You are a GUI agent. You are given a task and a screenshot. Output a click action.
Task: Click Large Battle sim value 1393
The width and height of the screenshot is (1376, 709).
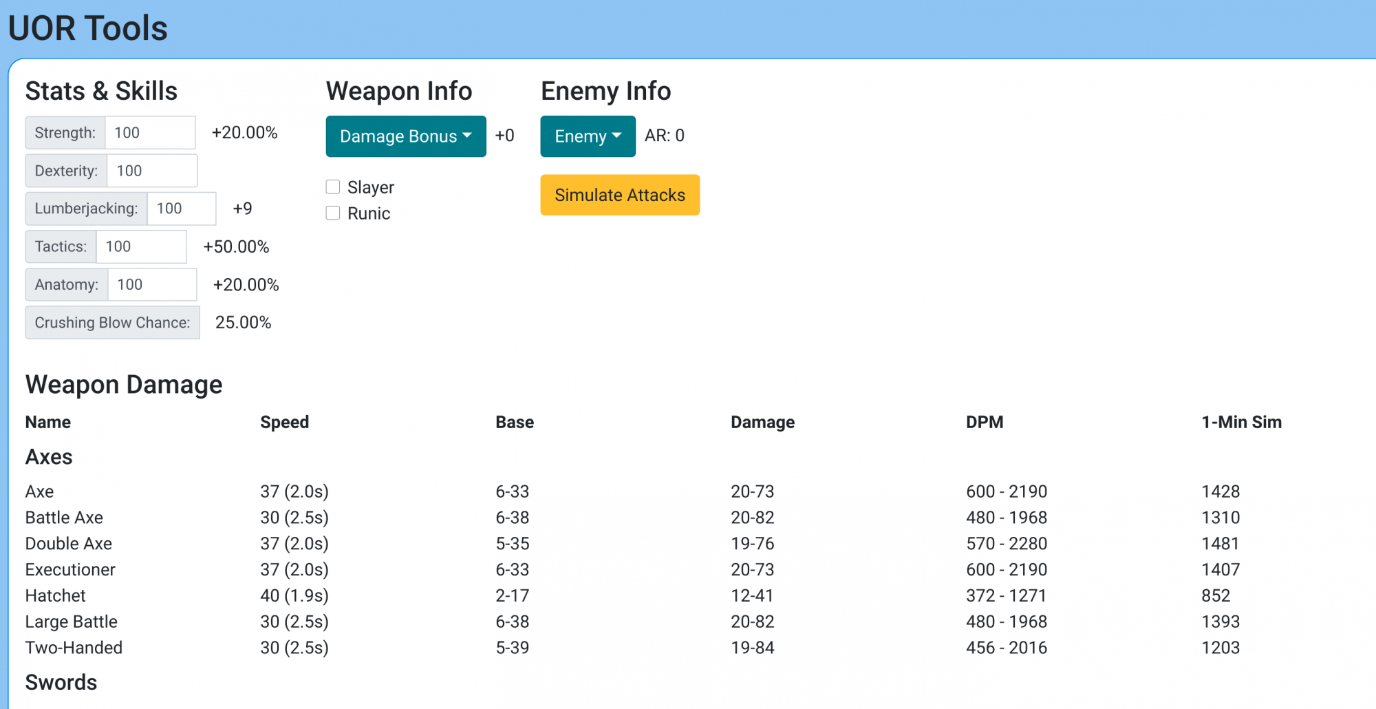(1221, 622)
